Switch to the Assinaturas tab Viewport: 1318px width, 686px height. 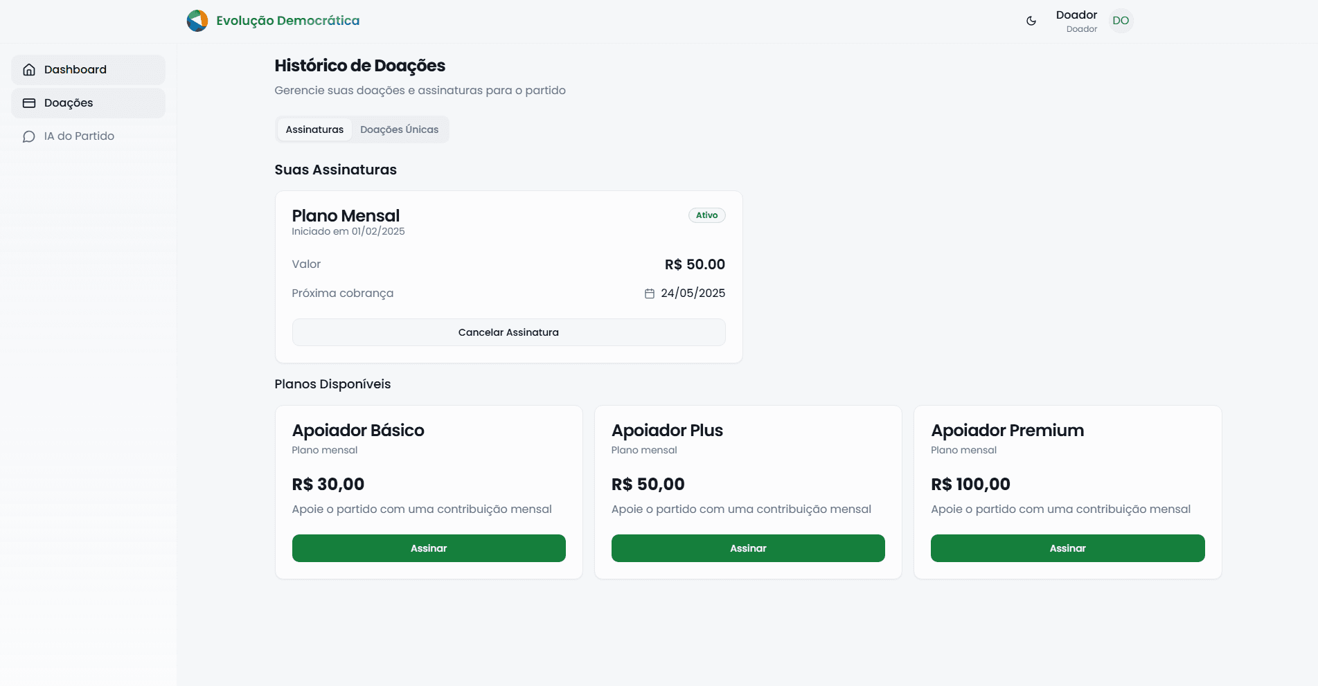[x=314, y=129]
